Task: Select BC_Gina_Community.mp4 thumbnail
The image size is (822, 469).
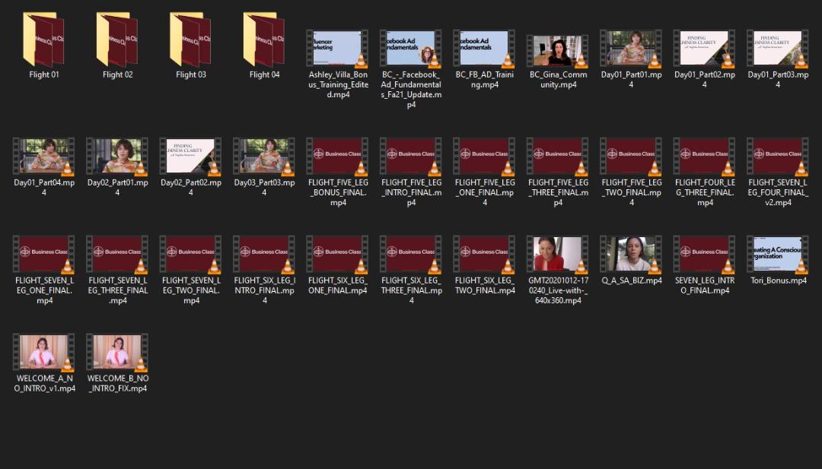Action: (x=558, y=50)
